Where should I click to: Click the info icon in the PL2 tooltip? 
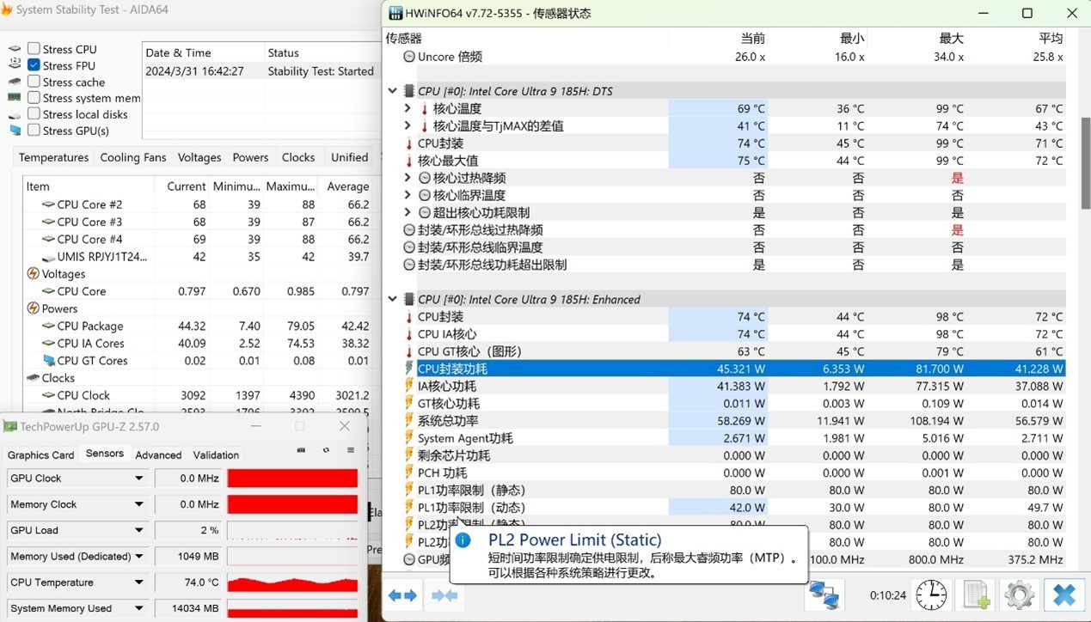tap(463, 540)
